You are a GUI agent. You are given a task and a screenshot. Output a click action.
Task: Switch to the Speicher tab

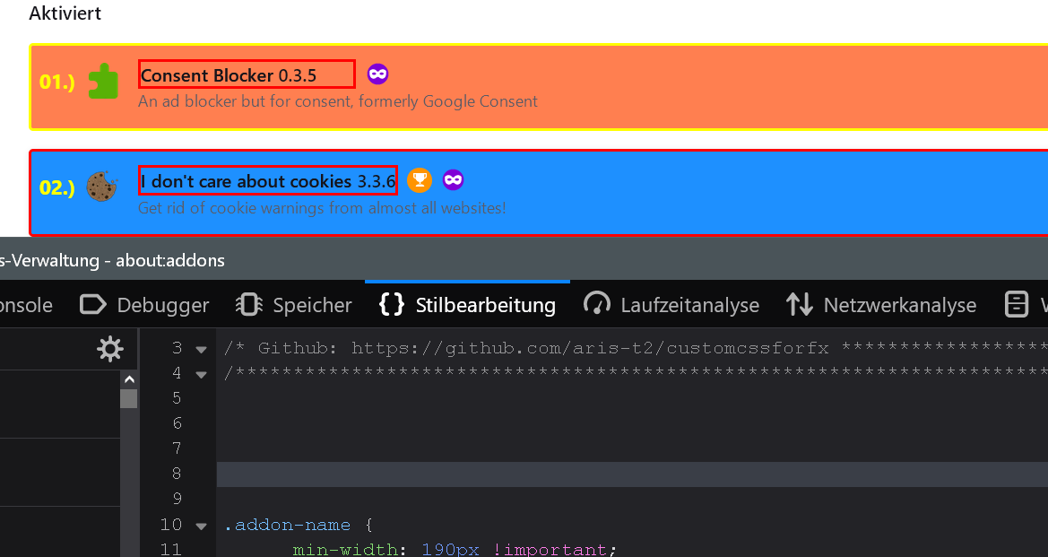[293, 305]
